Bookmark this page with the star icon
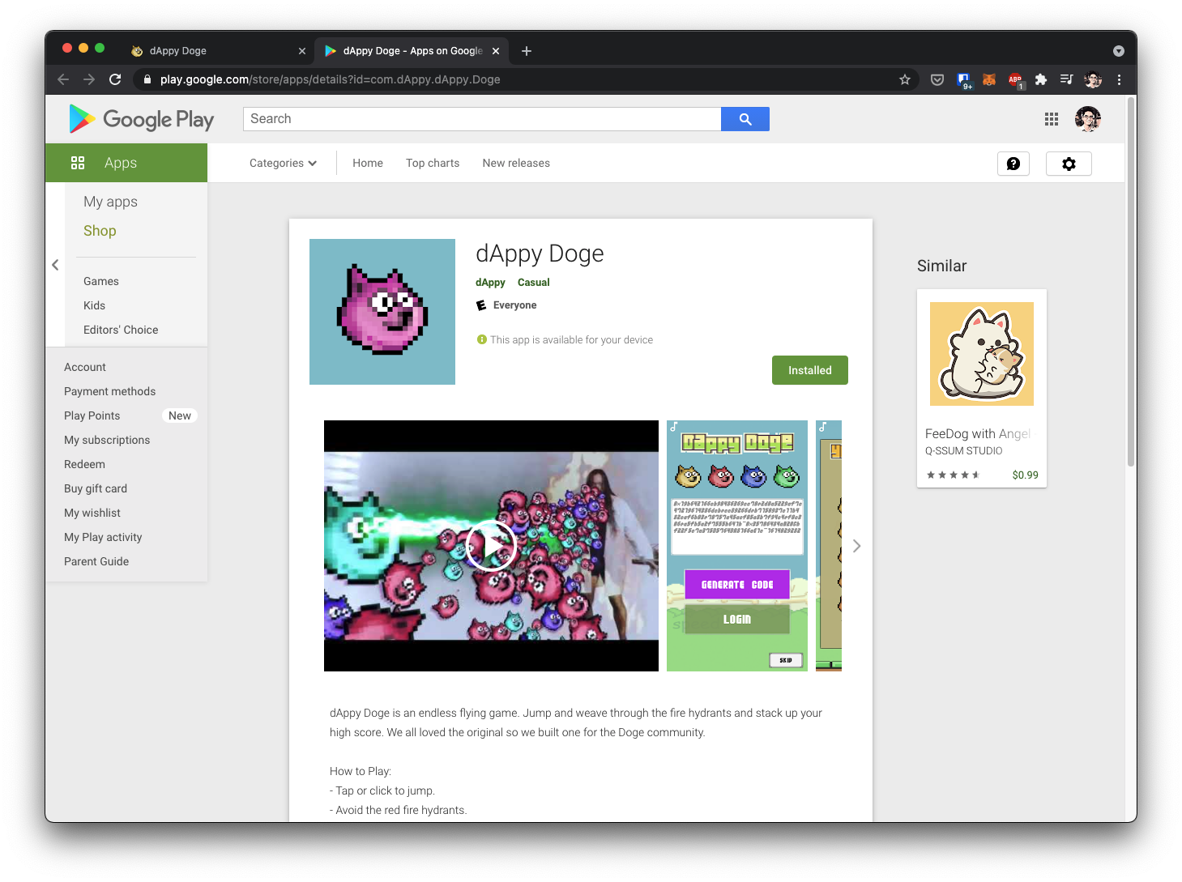Screen dimensions: 1182x882 [905, 79]
